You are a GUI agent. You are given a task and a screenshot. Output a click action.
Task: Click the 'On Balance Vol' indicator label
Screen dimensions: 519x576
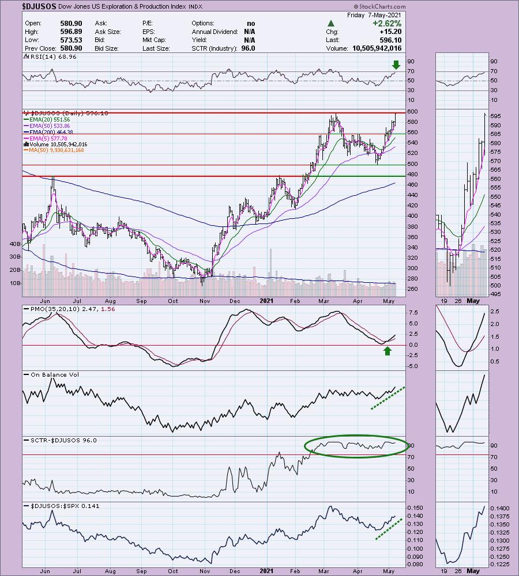[51, 375]
